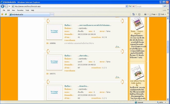Click the Stop loading red X icon
This screenshot has width=170, height=104.
point(133,6)
